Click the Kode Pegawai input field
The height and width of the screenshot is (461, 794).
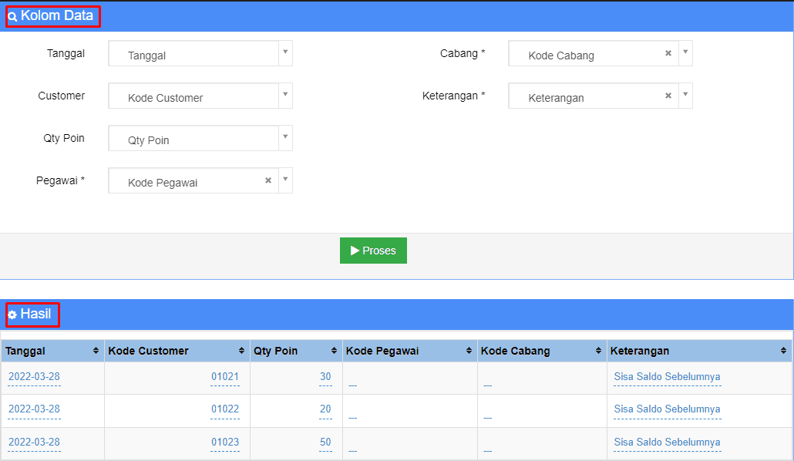point(185,182)
